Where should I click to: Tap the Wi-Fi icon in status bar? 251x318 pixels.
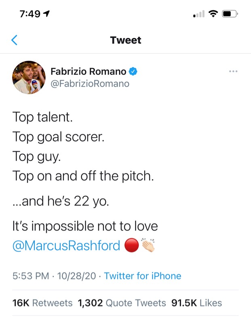(x=213, y=14)
